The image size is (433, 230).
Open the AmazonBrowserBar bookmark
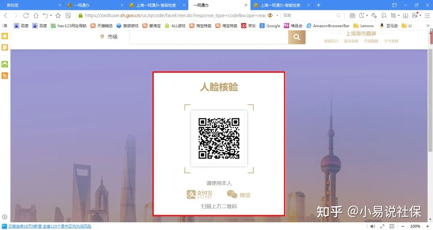coord(328,26)
